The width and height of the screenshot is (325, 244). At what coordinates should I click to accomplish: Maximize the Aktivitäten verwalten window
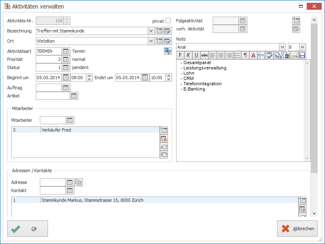point(301,6)
